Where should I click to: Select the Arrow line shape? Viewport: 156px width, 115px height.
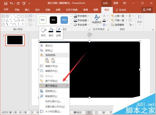click(15, 16)
